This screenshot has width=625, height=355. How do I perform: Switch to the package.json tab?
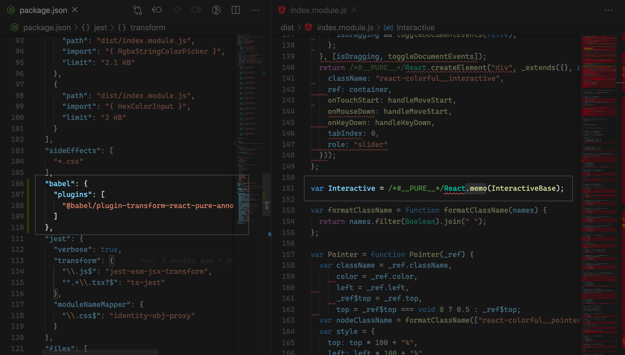tap(43, 10)
